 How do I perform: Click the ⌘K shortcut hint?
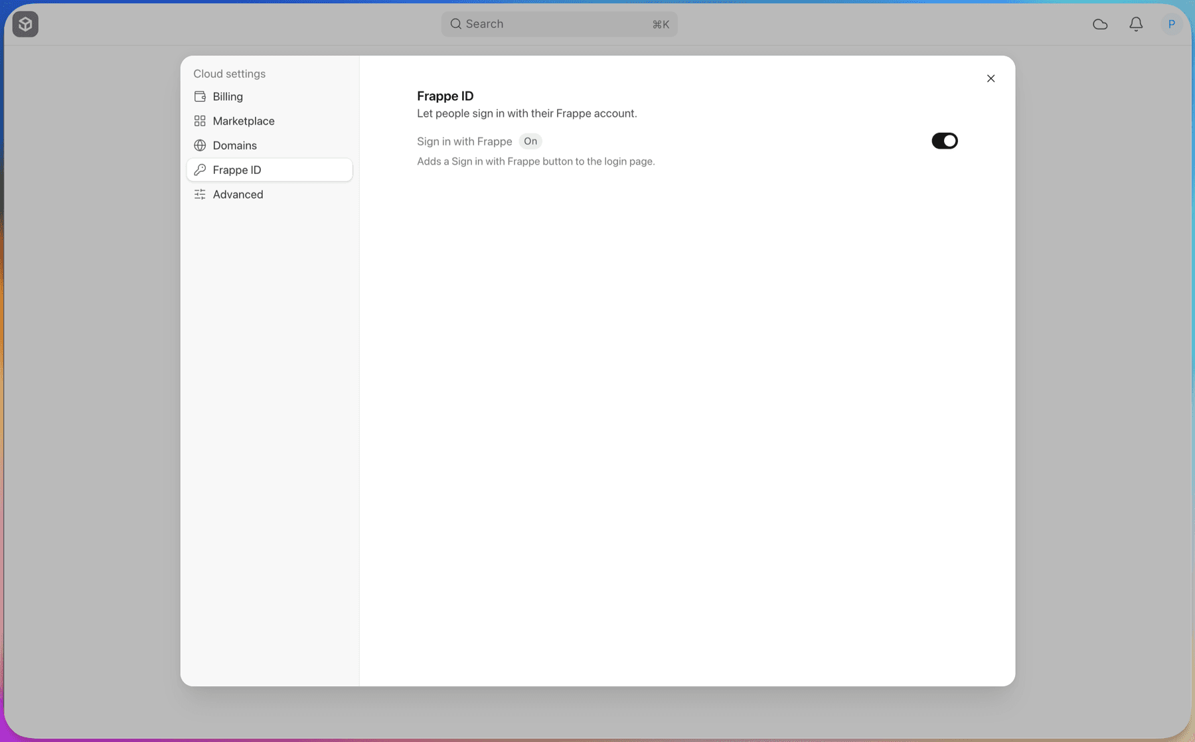(x=661, y=25)
